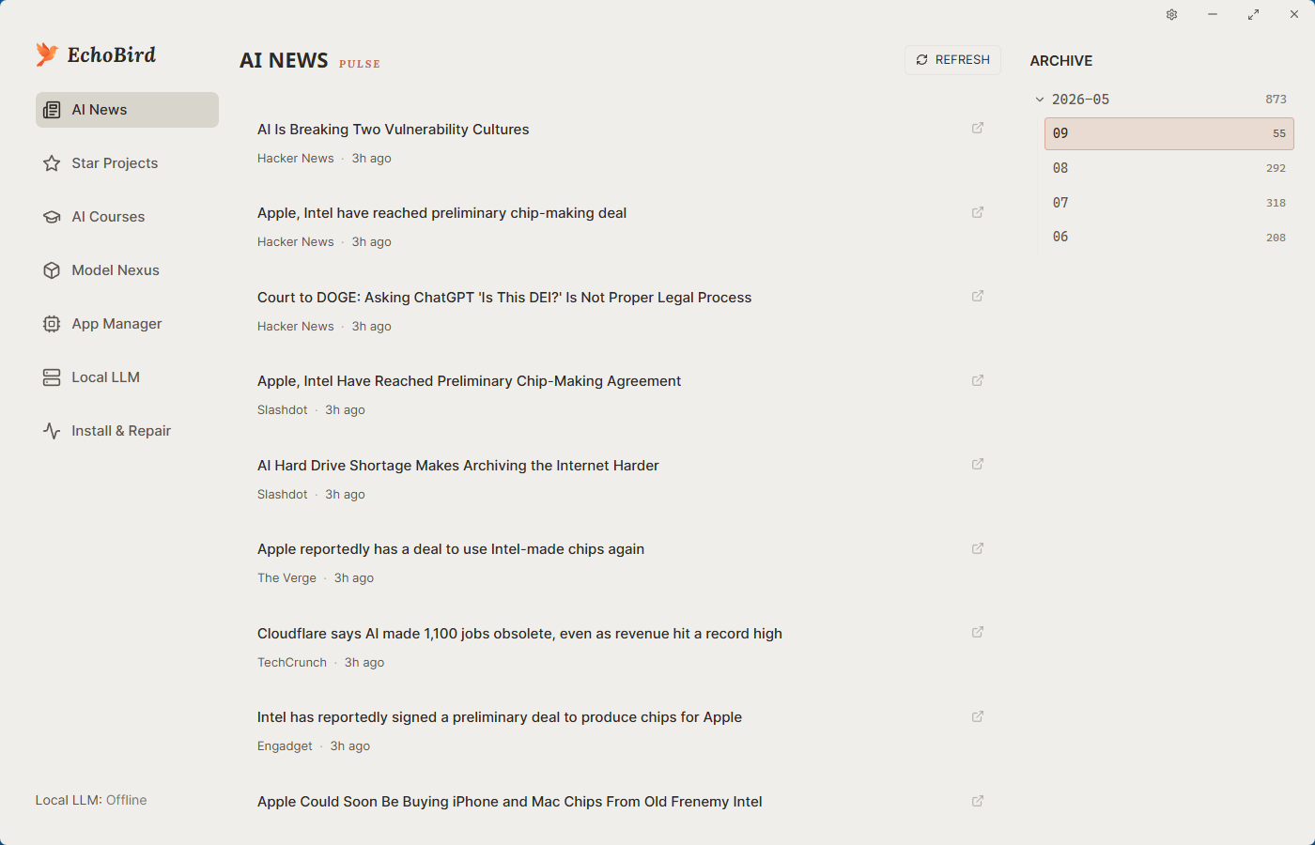The width and height of the screenshot is (1315, 845).
Task: Open external link for the Court to DOGE article
Action: tap(978, 296)
